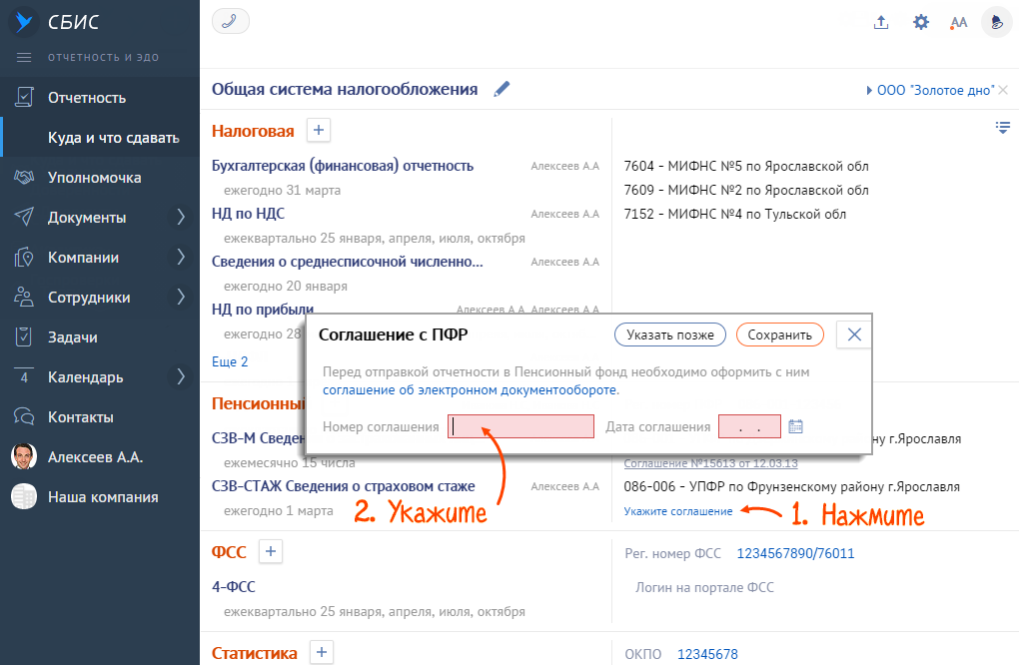1019x665 pixels.
Task: Remove ООО "Золотое дно" company filter
Action: coord(1003,90)
